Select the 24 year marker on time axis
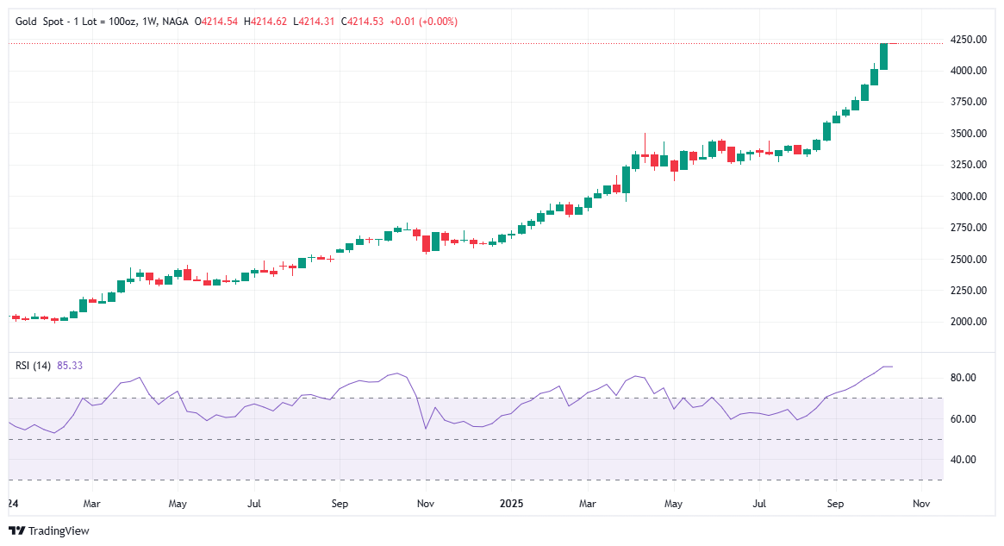The image size is (1004, 546). (14, 503)
